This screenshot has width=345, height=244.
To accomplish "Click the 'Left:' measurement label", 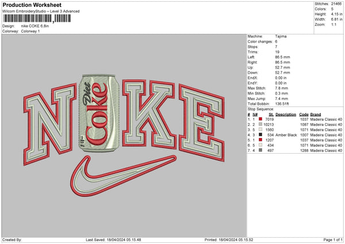I will pos(251,57).
